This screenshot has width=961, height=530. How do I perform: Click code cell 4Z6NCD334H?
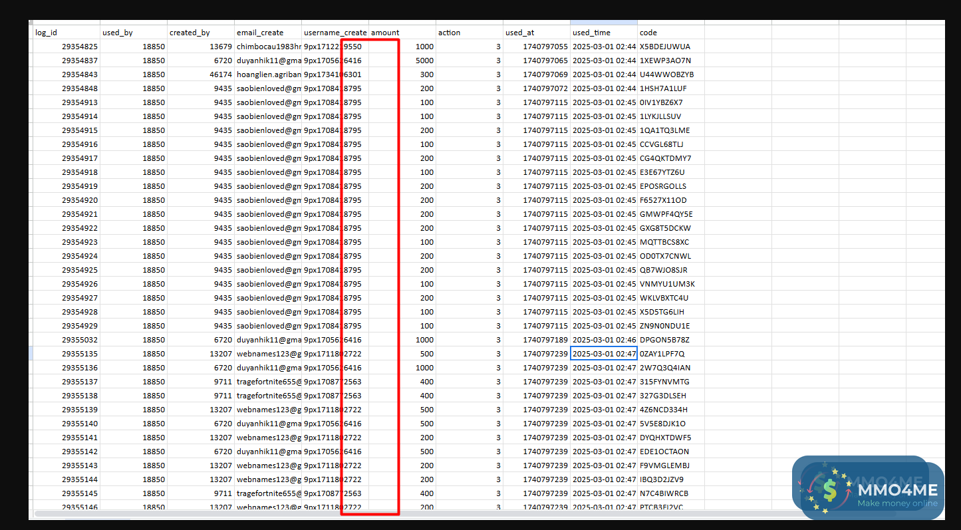[x=671, y=410]
